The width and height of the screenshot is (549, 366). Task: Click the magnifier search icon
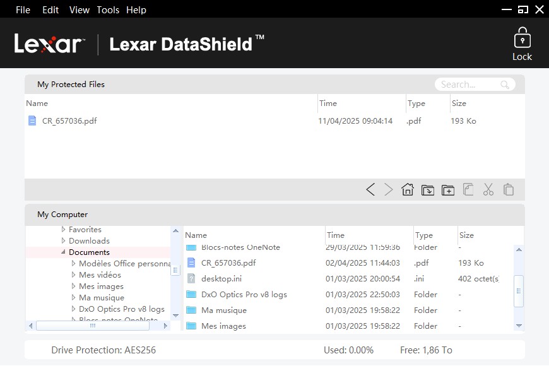point(505,85)
